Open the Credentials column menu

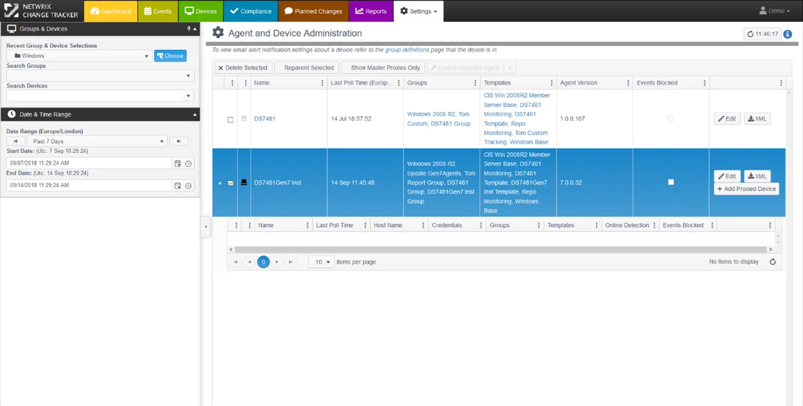481,225
